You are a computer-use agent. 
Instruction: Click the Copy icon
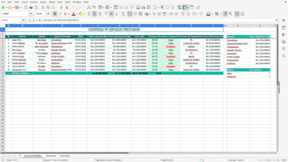coord(48,7)
